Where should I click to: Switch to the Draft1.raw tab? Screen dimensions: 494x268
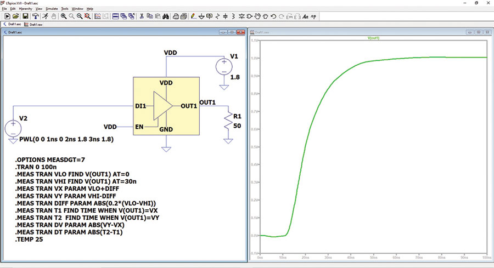click(33, 24)
